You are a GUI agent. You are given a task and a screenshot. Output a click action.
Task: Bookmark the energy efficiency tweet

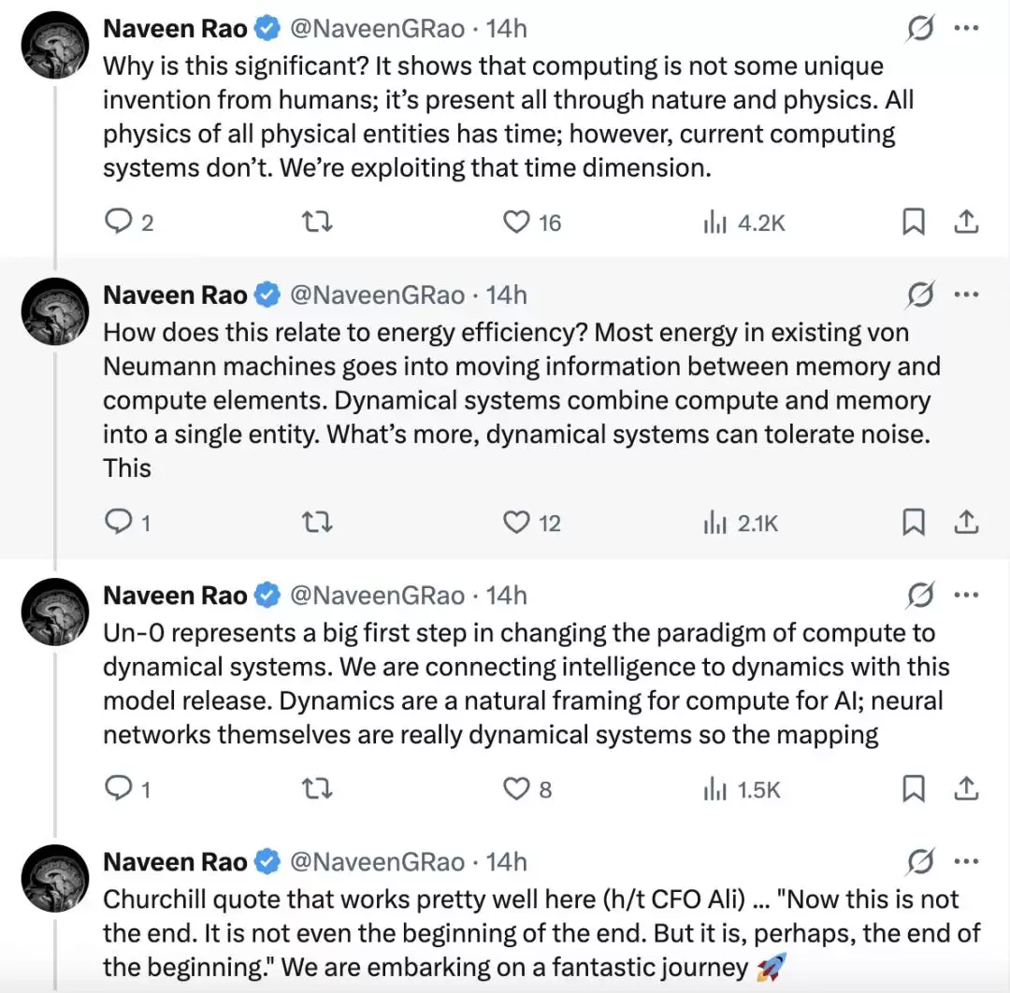[x=914, y=522]
